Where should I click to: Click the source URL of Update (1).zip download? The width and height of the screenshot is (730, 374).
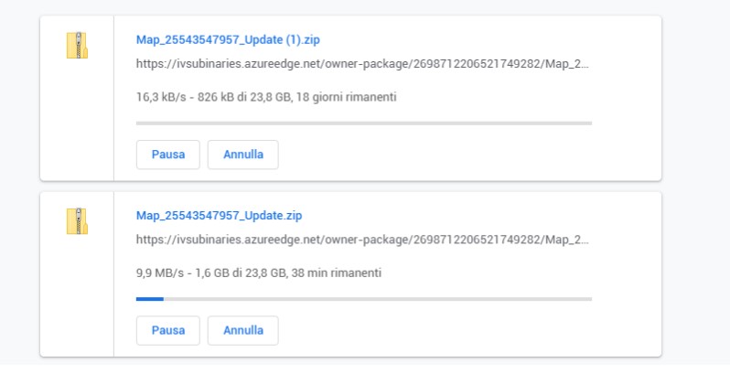pyautogui.click(x=362, y=64)
